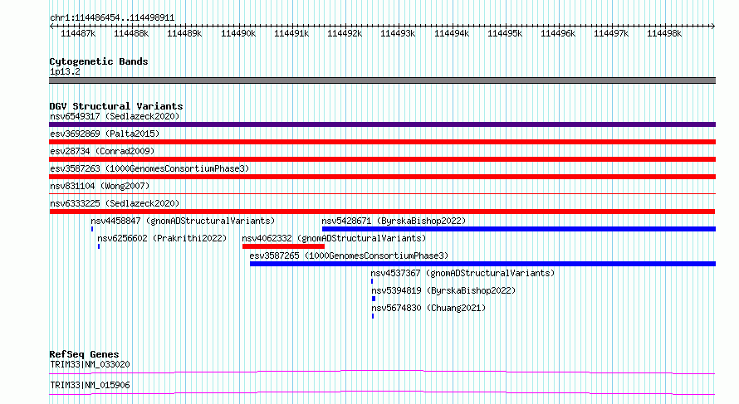The height and width of the screenshot is (404, 739).
Task: Click the thin red nsv831104 variant line
Action: pyautogui.click(x=382, y=193)
